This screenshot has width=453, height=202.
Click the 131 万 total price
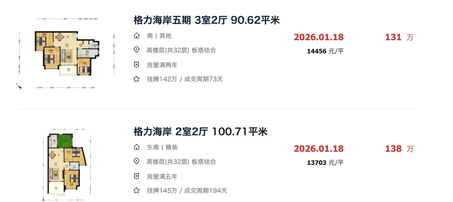click(x=399, y=37)
